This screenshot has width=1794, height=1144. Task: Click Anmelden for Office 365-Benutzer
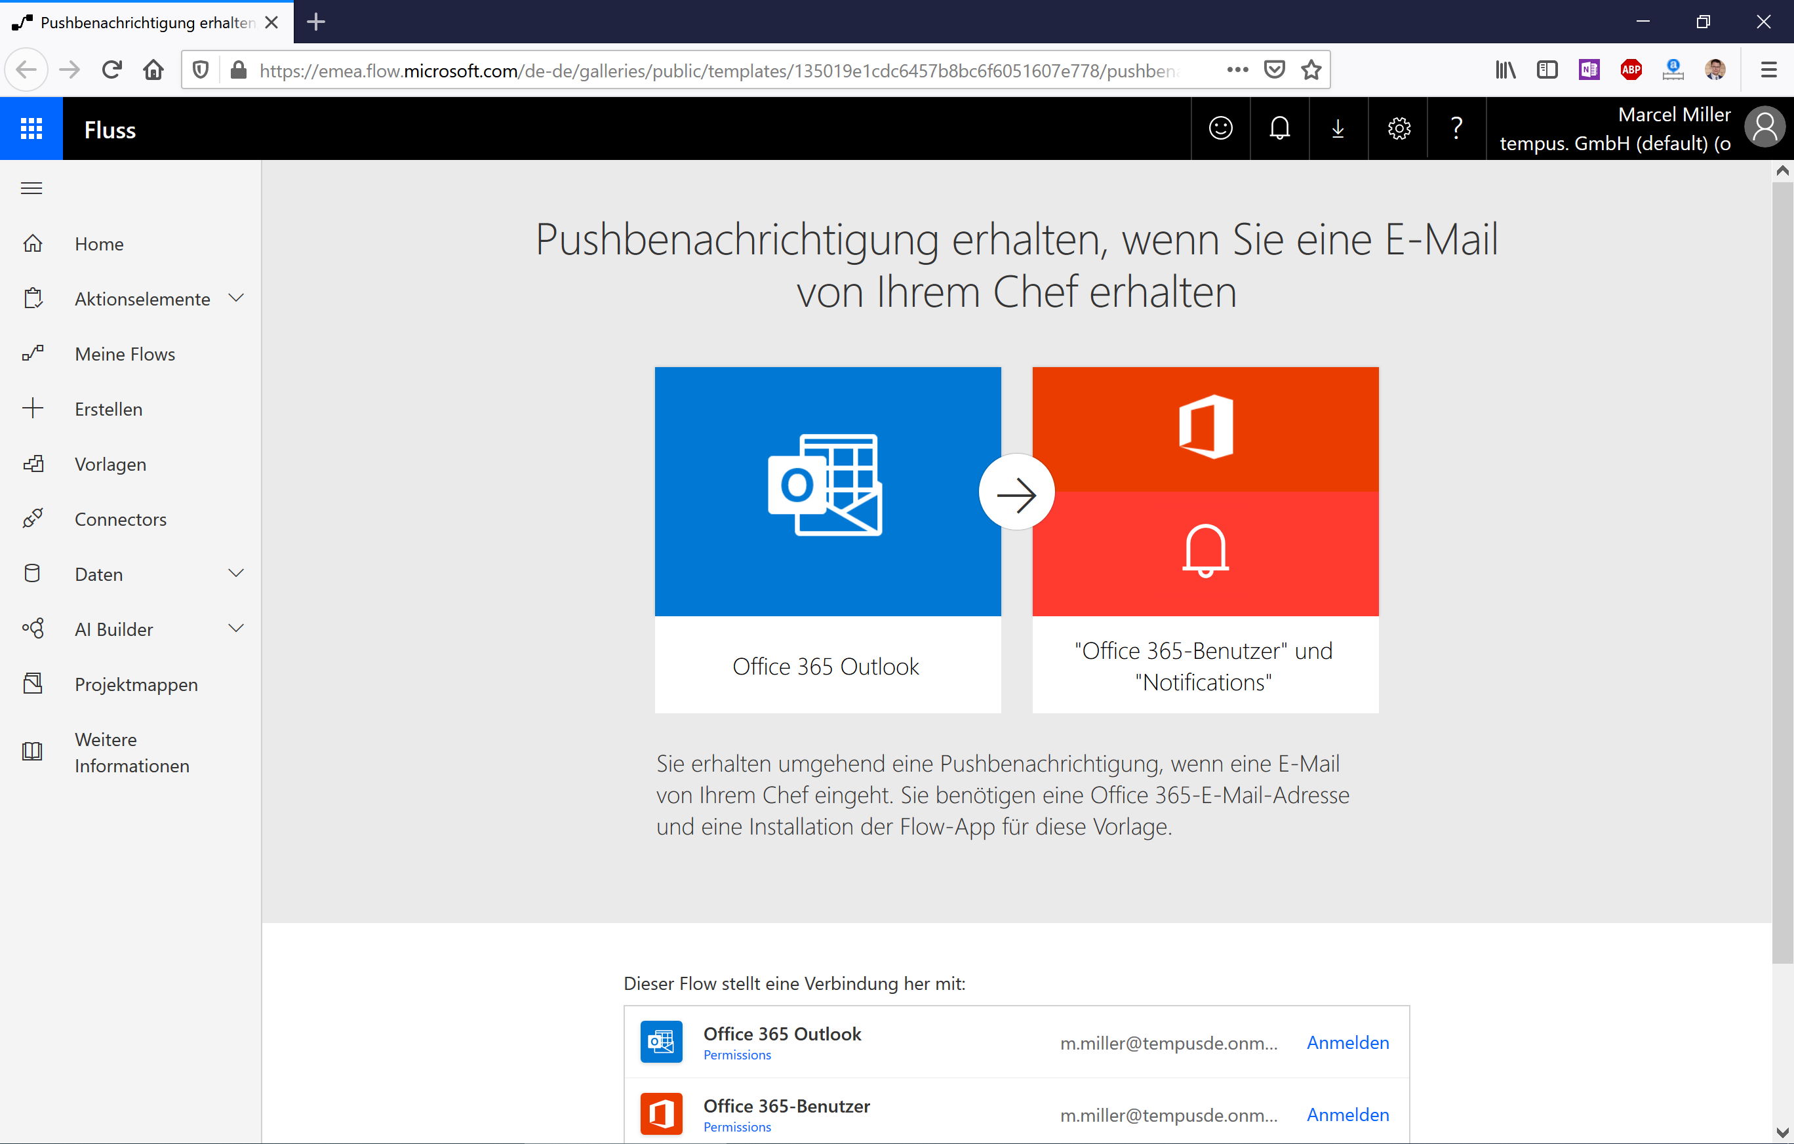1347,1114
